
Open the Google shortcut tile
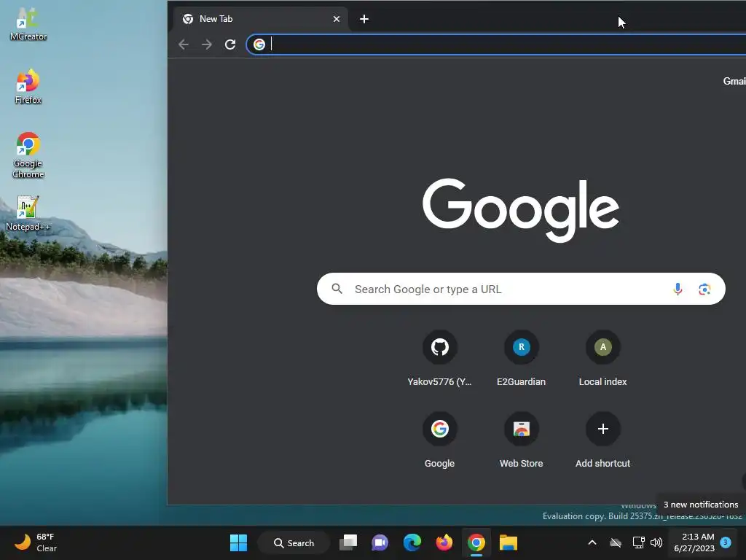click(439, 441)
